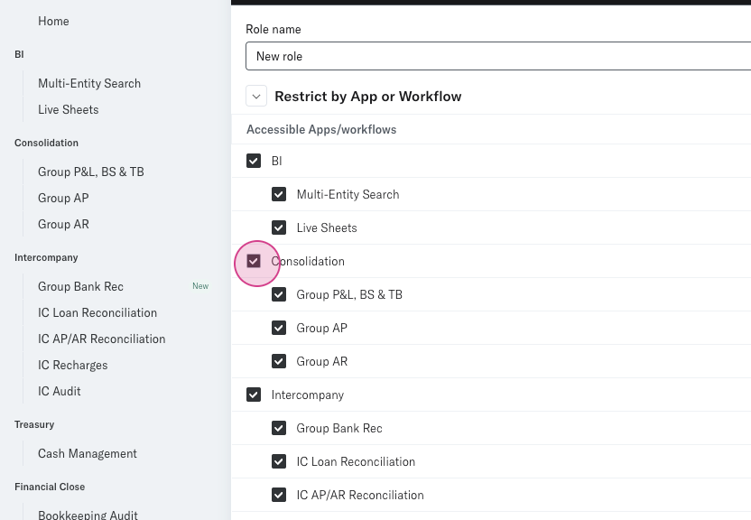Uncheck the BI checkbox
Image resolution: width=751 pixels, height=520 pixels.
click(254, 161)
